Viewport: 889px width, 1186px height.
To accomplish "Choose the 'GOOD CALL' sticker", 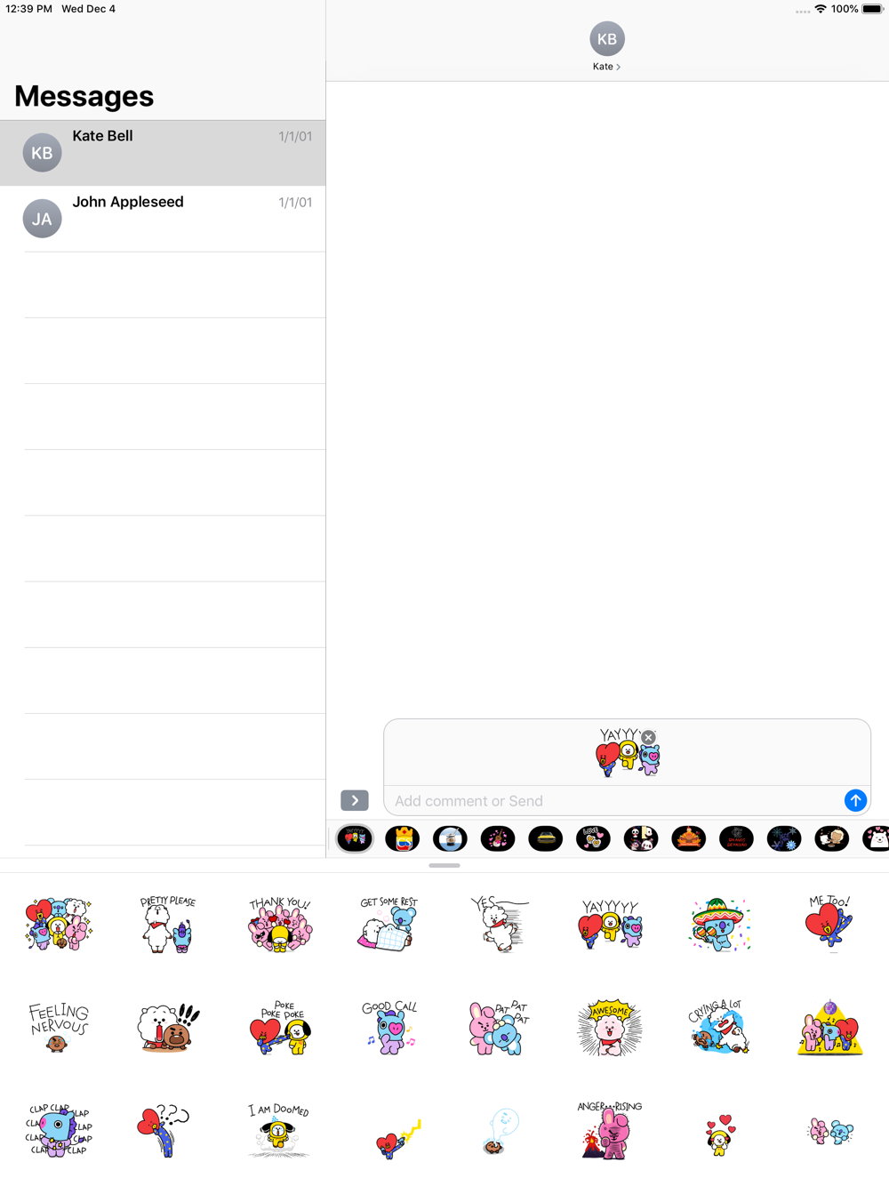I will (x=388, y=1028).
